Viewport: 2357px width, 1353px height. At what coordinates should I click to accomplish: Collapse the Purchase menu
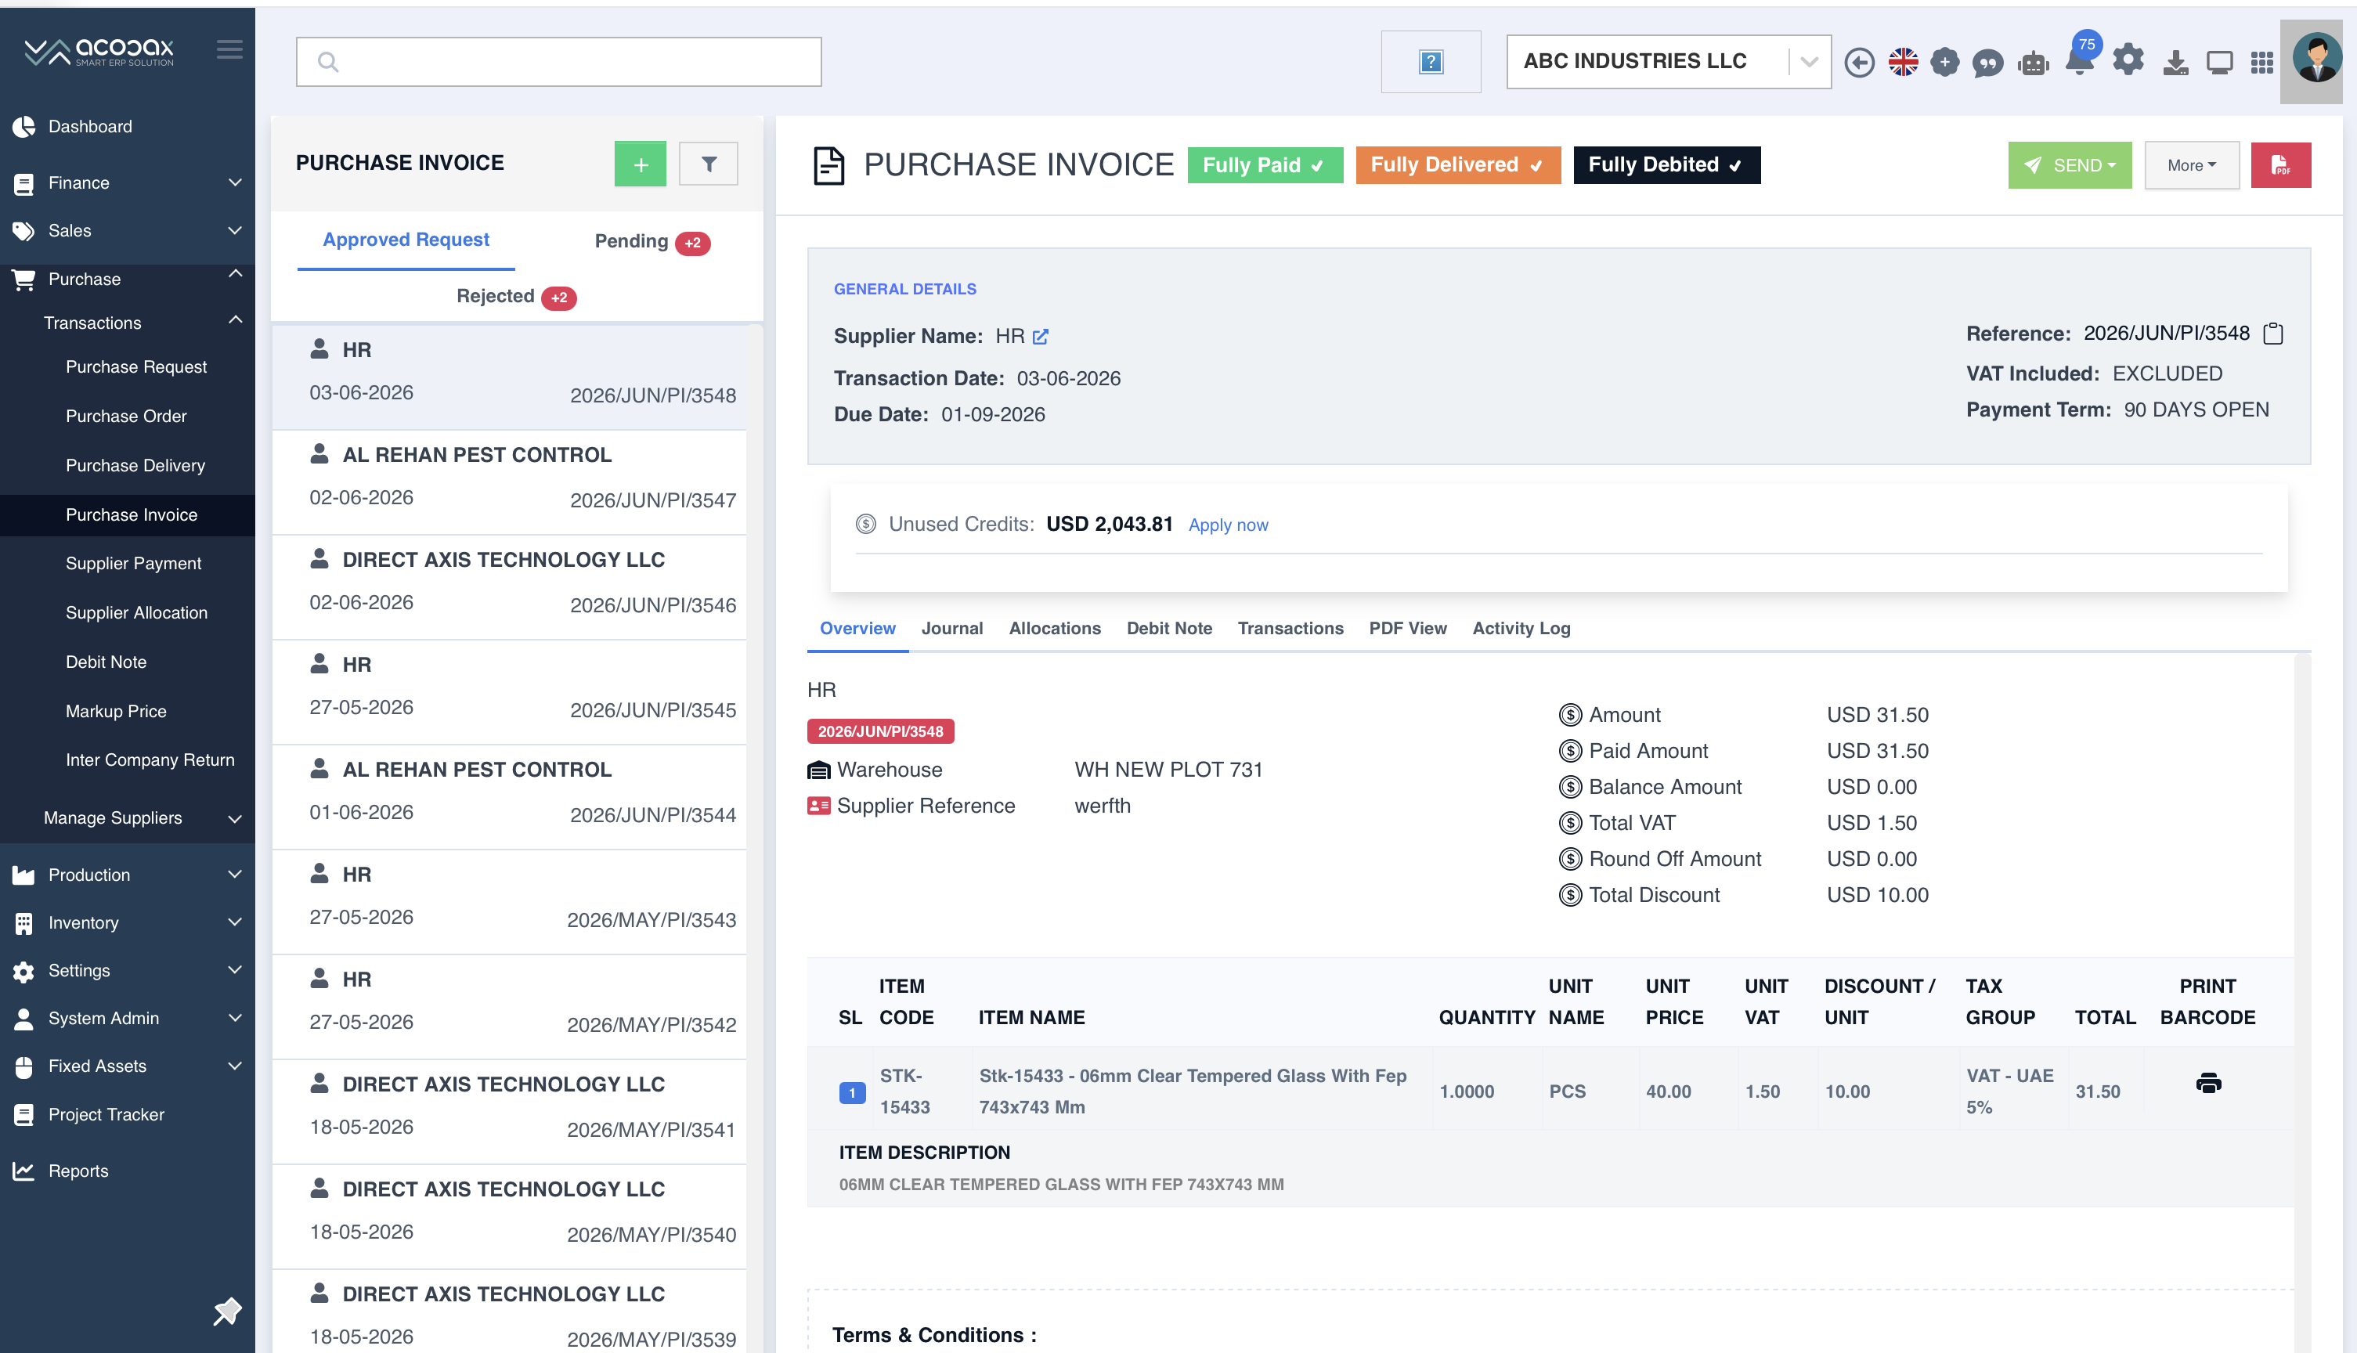(x=128, y=279)
